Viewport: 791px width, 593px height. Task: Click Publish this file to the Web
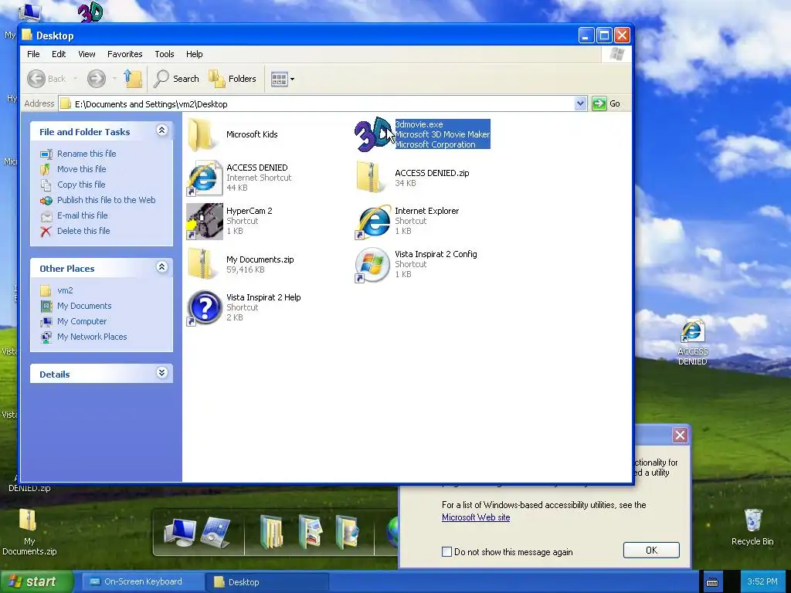[x=98, y=200]
